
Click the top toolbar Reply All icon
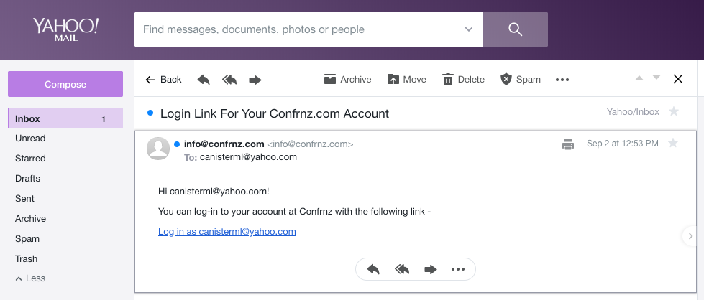pyautogui.click(x=229, y=80)
